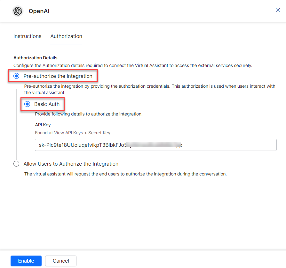
Task: Click the 'Found at View API Keys' hint
Action: tap(73, 133)
